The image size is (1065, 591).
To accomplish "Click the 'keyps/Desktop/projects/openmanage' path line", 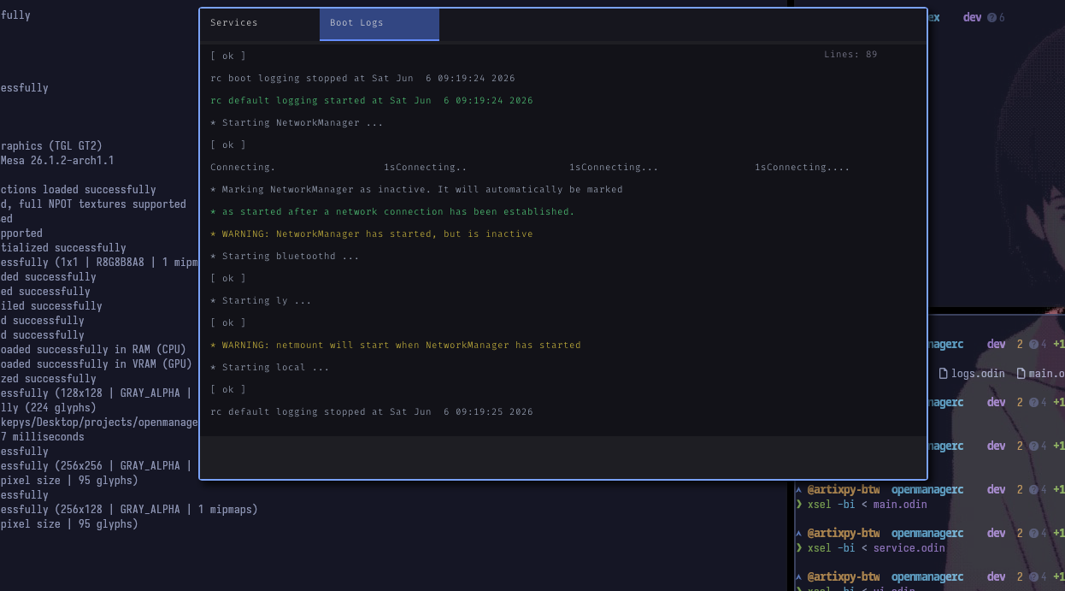I will (99, 423).
